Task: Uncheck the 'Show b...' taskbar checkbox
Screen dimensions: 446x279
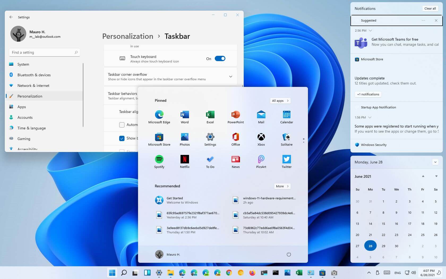Action: (122, 138)
